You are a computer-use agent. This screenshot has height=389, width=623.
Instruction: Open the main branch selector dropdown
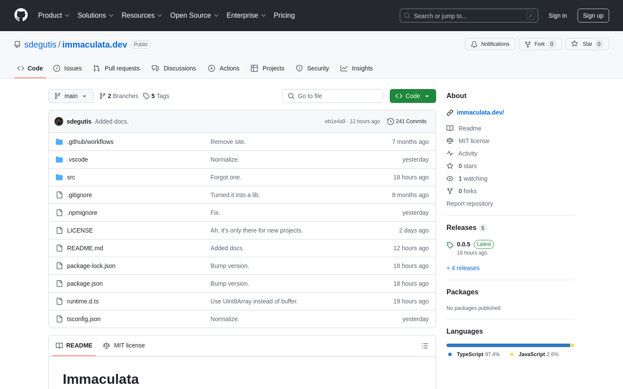[71, 96]
